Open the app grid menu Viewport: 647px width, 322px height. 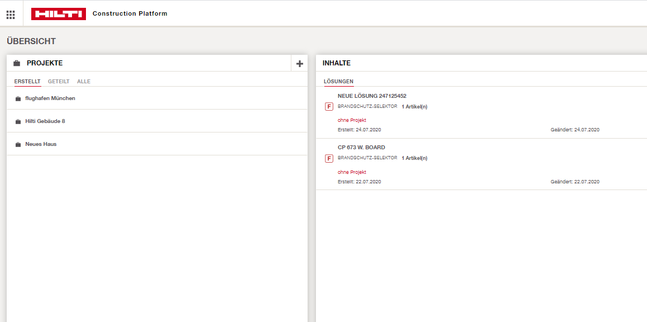coord(10,13)
